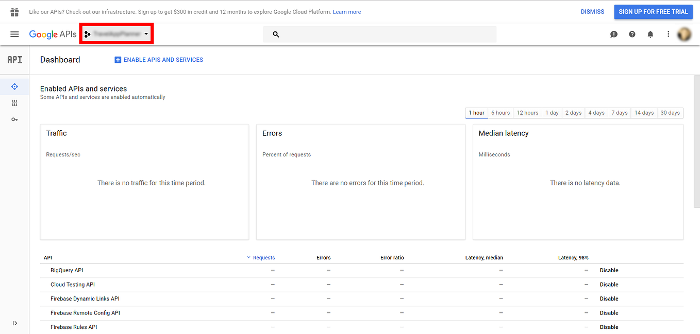Open the notifications bell
700x334 pixels.
[x=650, y=34]
